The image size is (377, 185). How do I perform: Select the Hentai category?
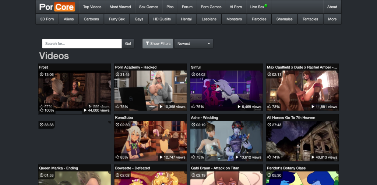pos(186,19)
